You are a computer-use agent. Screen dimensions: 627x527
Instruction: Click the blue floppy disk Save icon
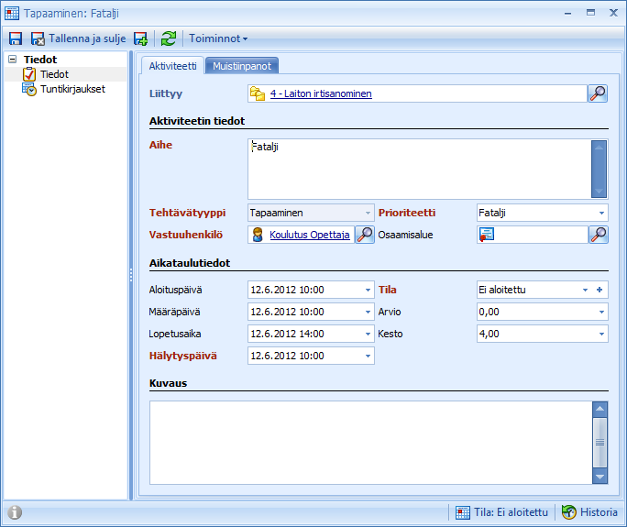[16, 38]
